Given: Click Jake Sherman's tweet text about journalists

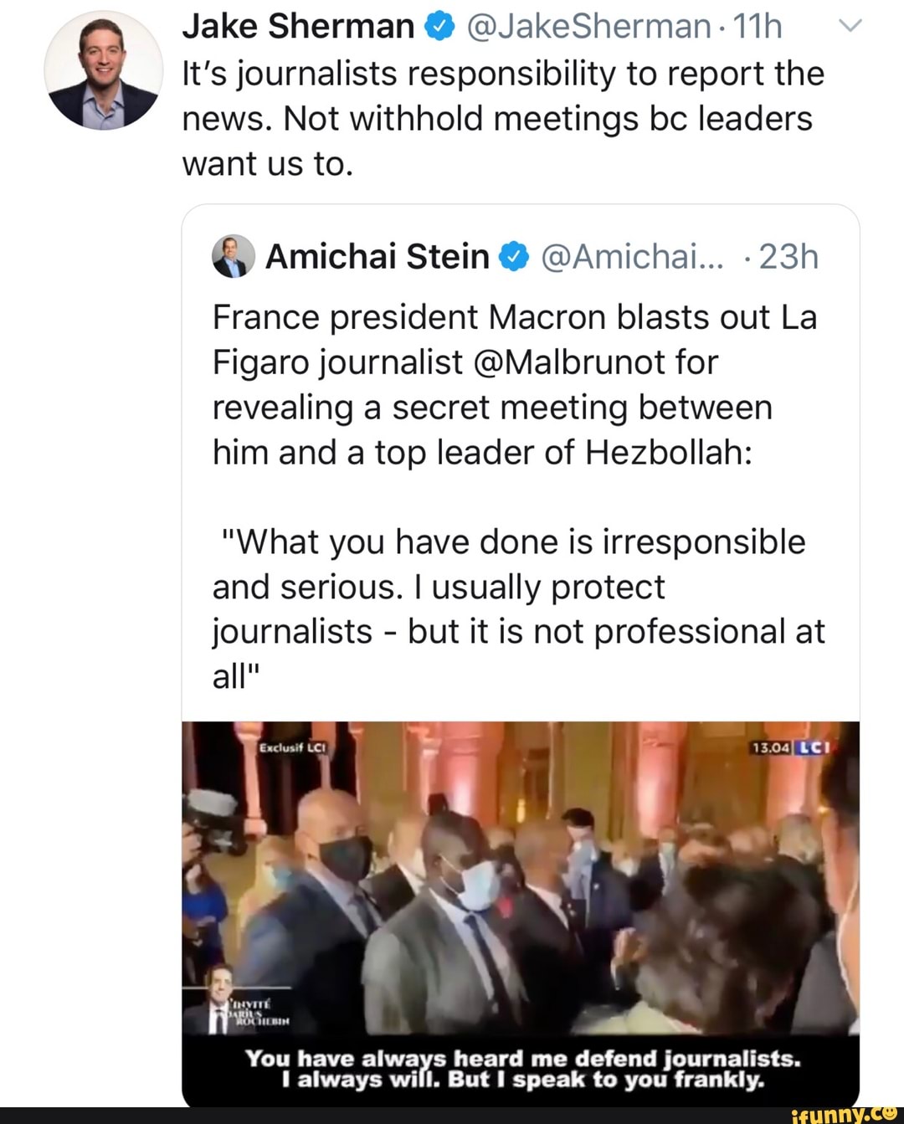Looking at the screenshot, I should tap(502, 118).
